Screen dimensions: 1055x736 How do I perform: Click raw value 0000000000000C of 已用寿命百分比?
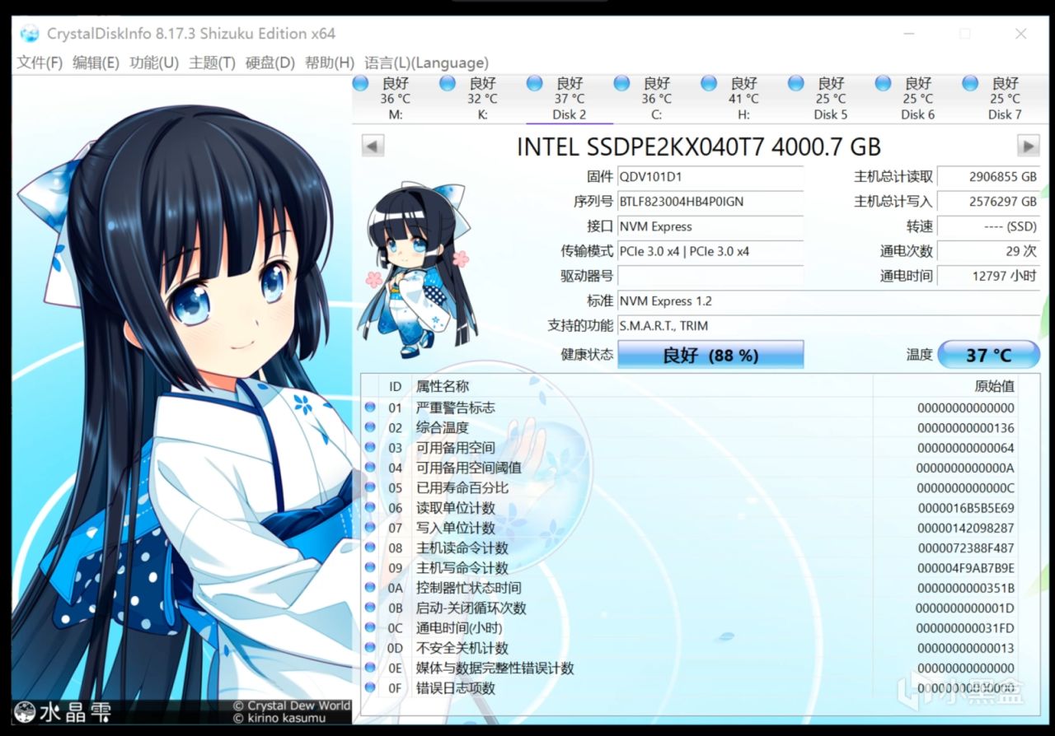click(x=966, y=487)
